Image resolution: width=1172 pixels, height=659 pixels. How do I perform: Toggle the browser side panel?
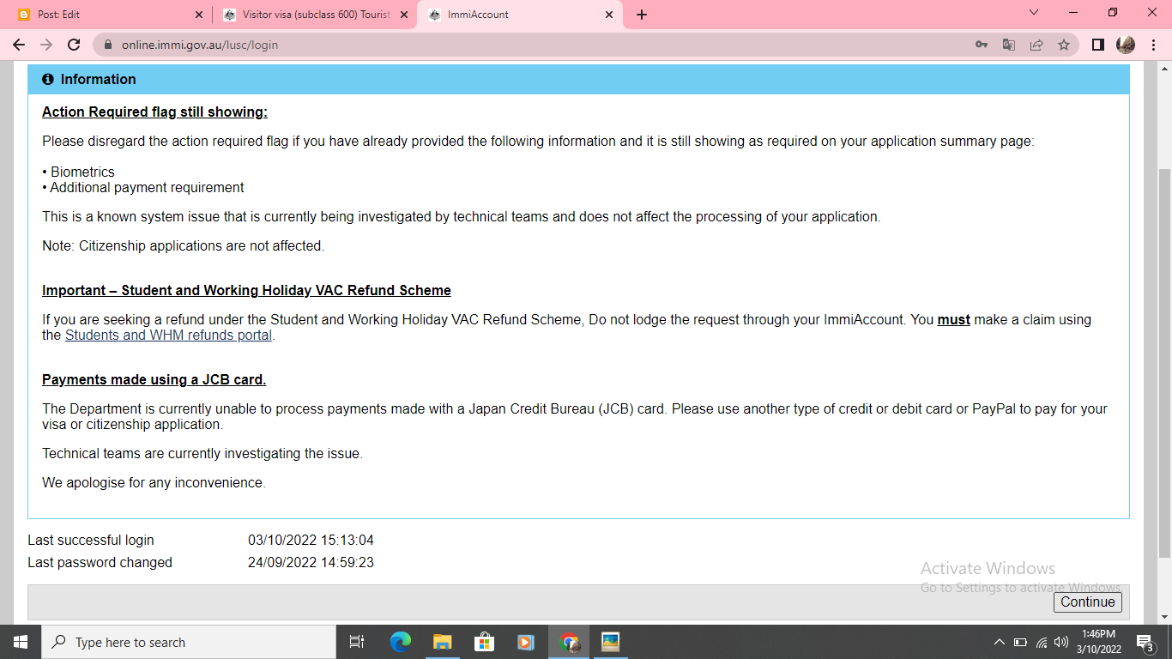[x=1097, y=45]
